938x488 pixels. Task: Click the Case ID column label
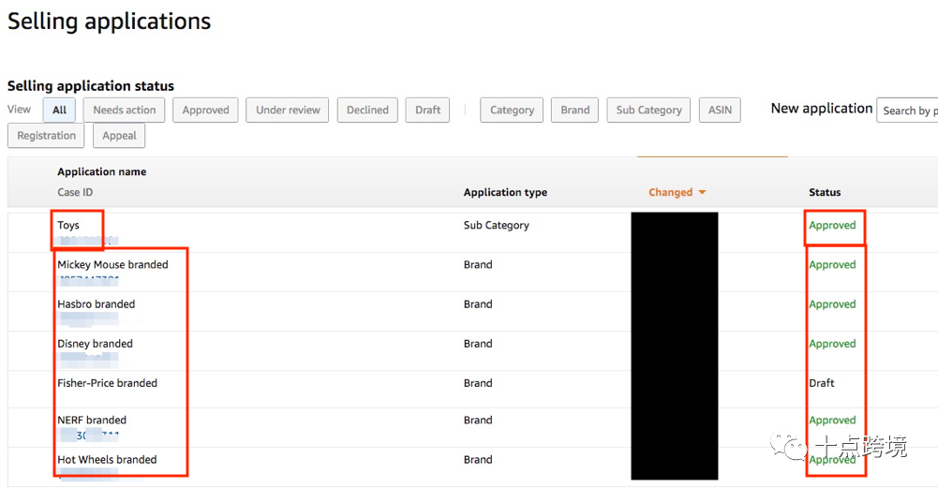tap(75, 192)
